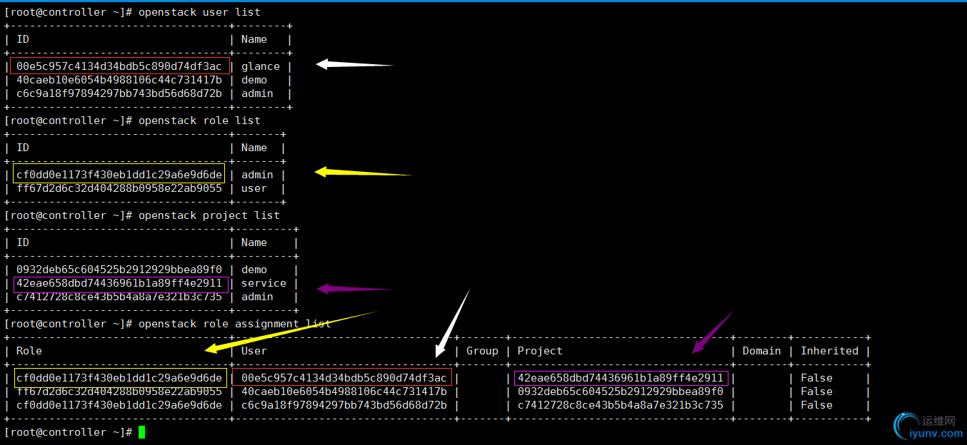Click the 'openstack user list' command text
This screenshot has height=445, width=967.
tap(199, 12)
